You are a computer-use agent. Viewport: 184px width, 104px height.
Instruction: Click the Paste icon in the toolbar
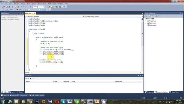coord(18,7)
